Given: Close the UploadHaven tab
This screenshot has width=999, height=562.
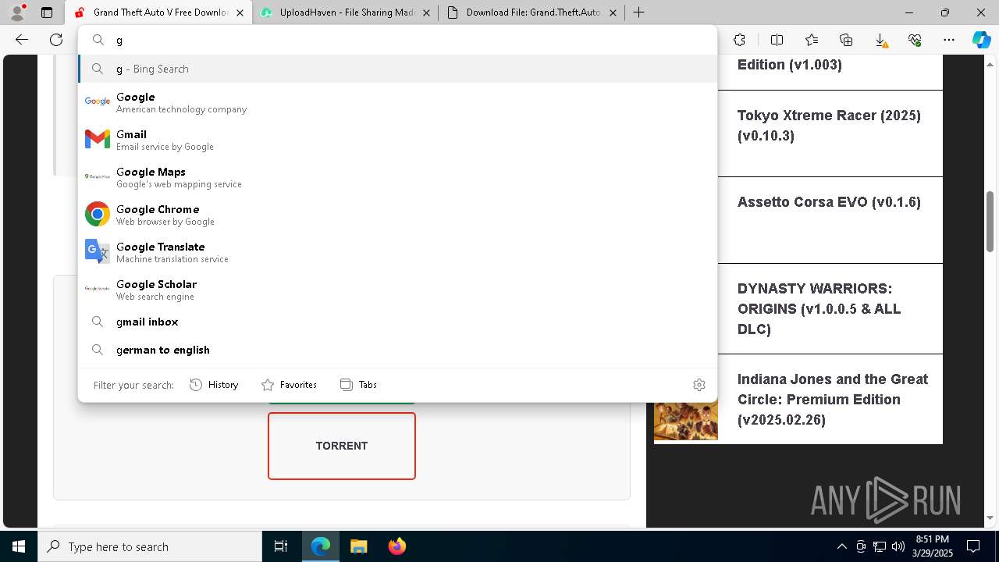Looking at the screenshot, I should pyautogui.click(x=426, y=12).
